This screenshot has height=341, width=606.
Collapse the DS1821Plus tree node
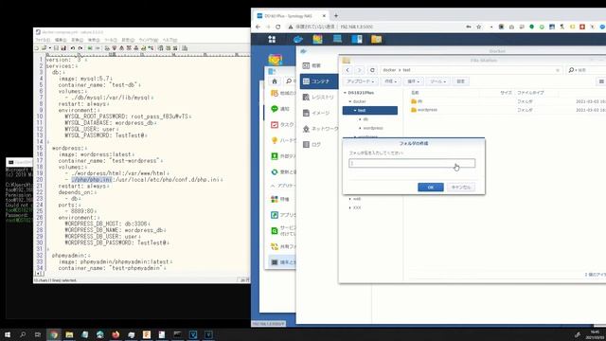(x=345, y=93)
